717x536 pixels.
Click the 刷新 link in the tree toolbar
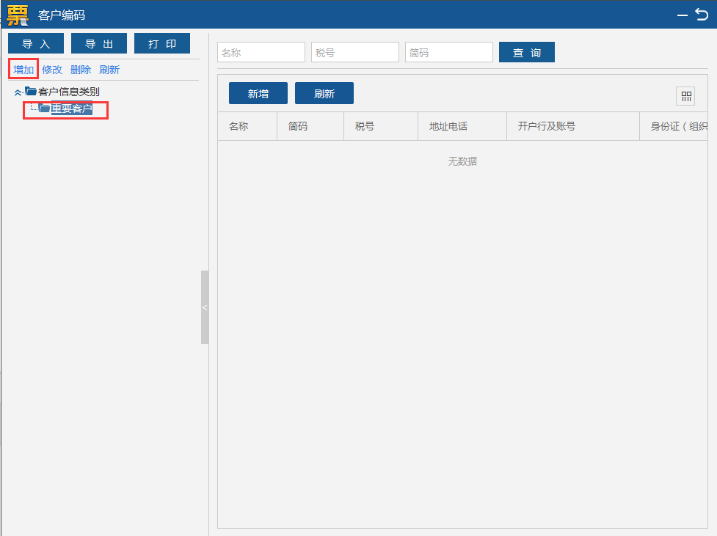point(109,70)
